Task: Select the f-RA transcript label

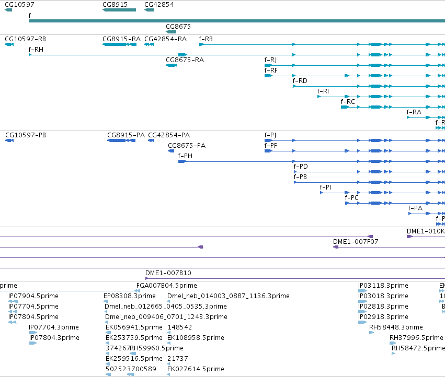Action: pyautogui.click(x=414, y=112)
